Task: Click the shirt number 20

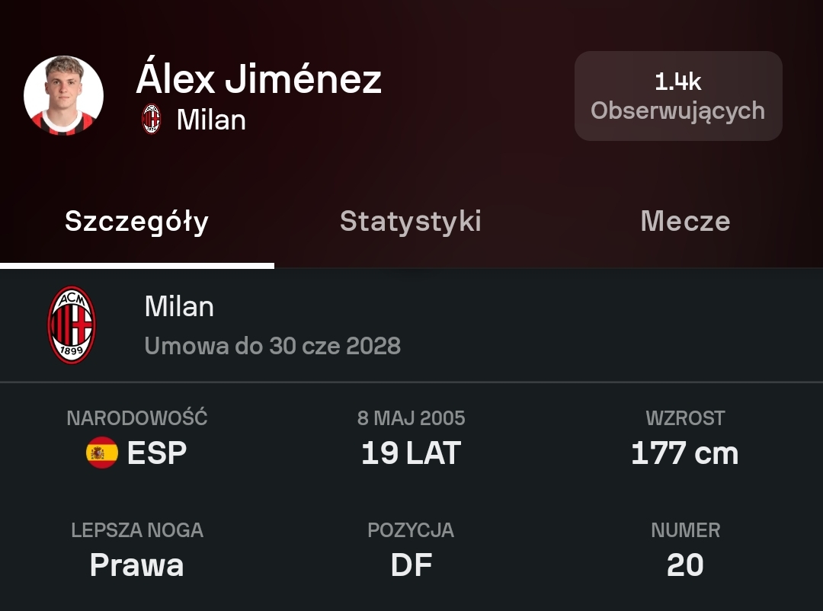Action: [684, 565]
